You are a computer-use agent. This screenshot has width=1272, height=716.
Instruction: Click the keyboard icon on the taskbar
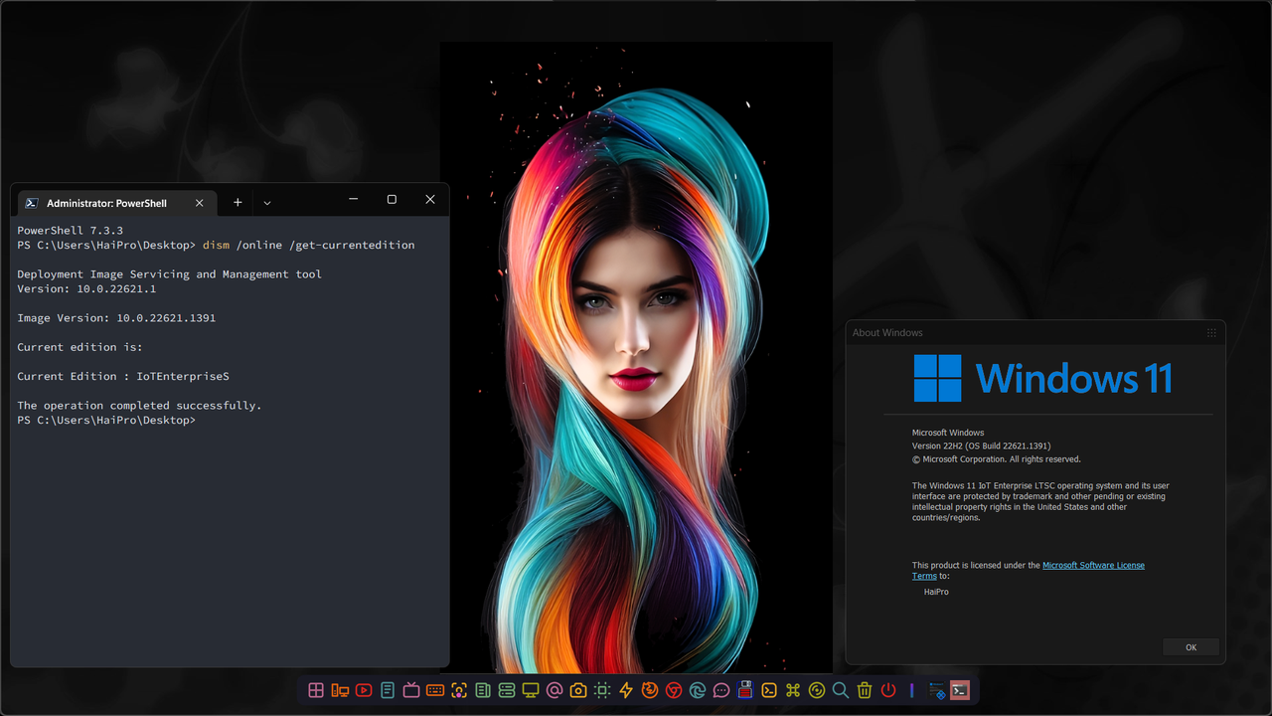tap(434, 689)
